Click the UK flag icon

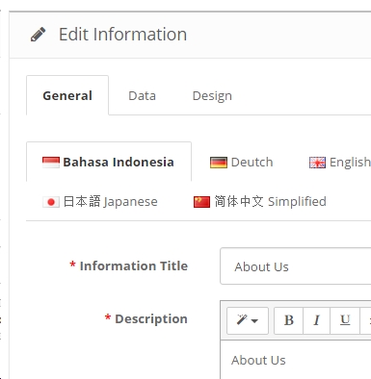coord(317,163)
